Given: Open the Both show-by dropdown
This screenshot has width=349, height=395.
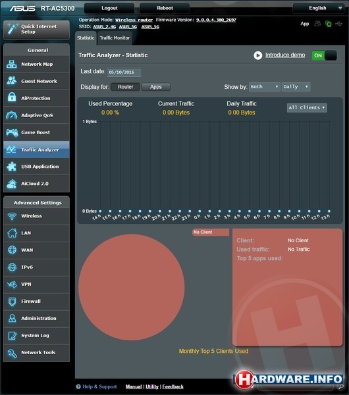Looking at the screenshot, I should (264, 87).
